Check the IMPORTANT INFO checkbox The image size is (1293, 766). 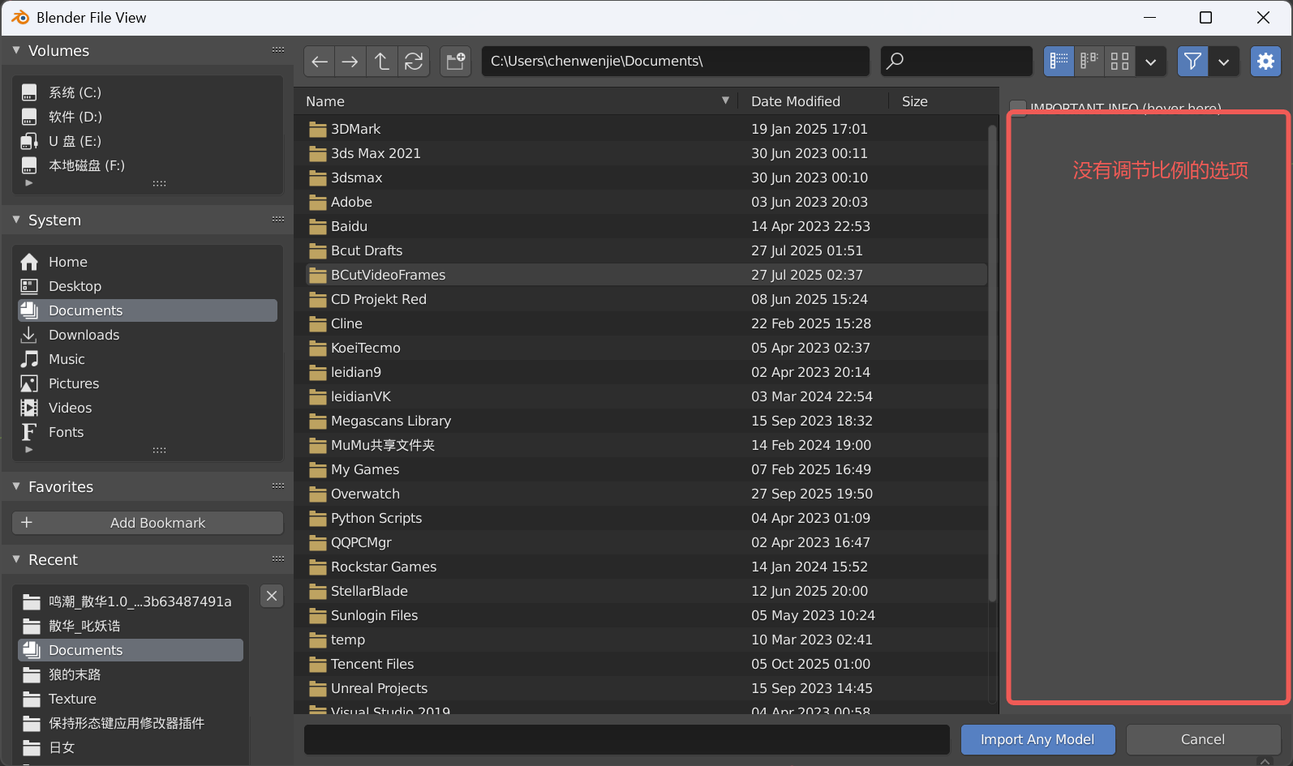pyautogui.click(x=1018, y=107)
